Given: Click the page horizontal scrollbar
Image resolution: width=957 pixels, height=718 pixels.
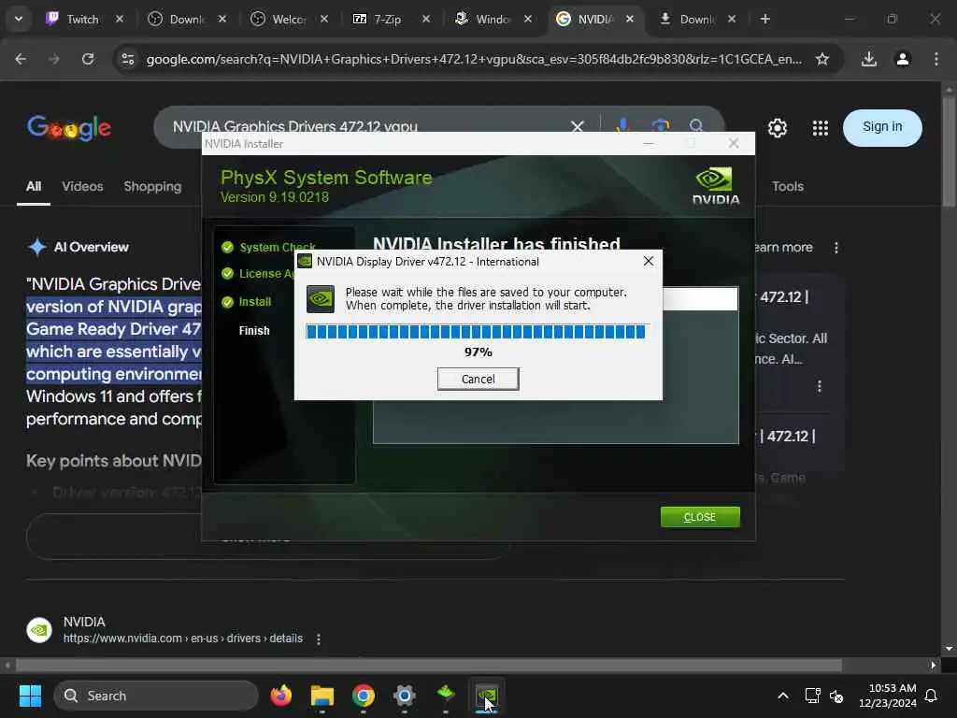Looking at the screenshot, I should pos(428,665).
